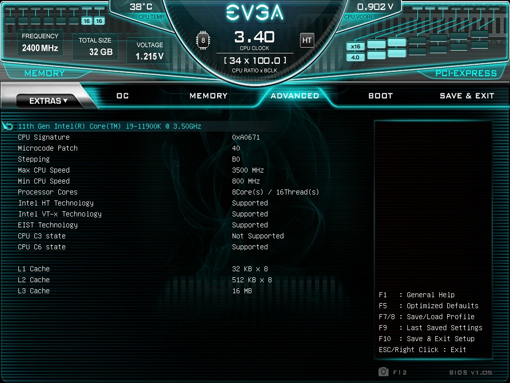
Task: Click the 0.902 V CPU VCORE readout
Action: (x=369, y=11)
